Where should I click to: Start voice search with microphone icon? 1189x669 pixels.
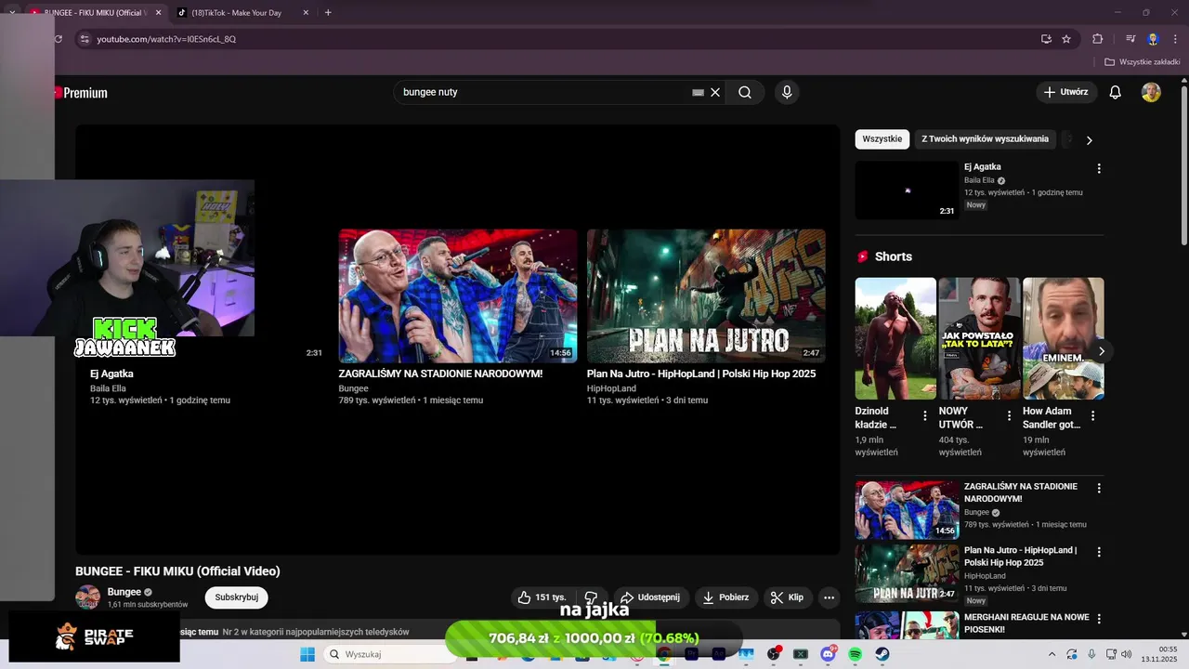pyautogui.click(x=787, y=92)
